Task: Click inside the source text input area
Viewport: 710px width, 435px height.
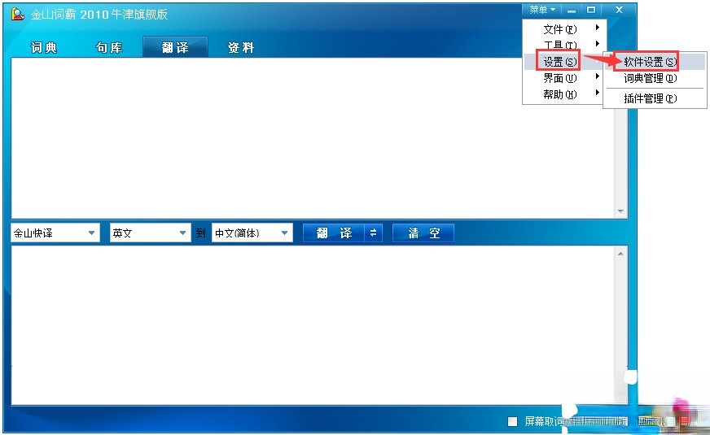Action: coord(313,138)
